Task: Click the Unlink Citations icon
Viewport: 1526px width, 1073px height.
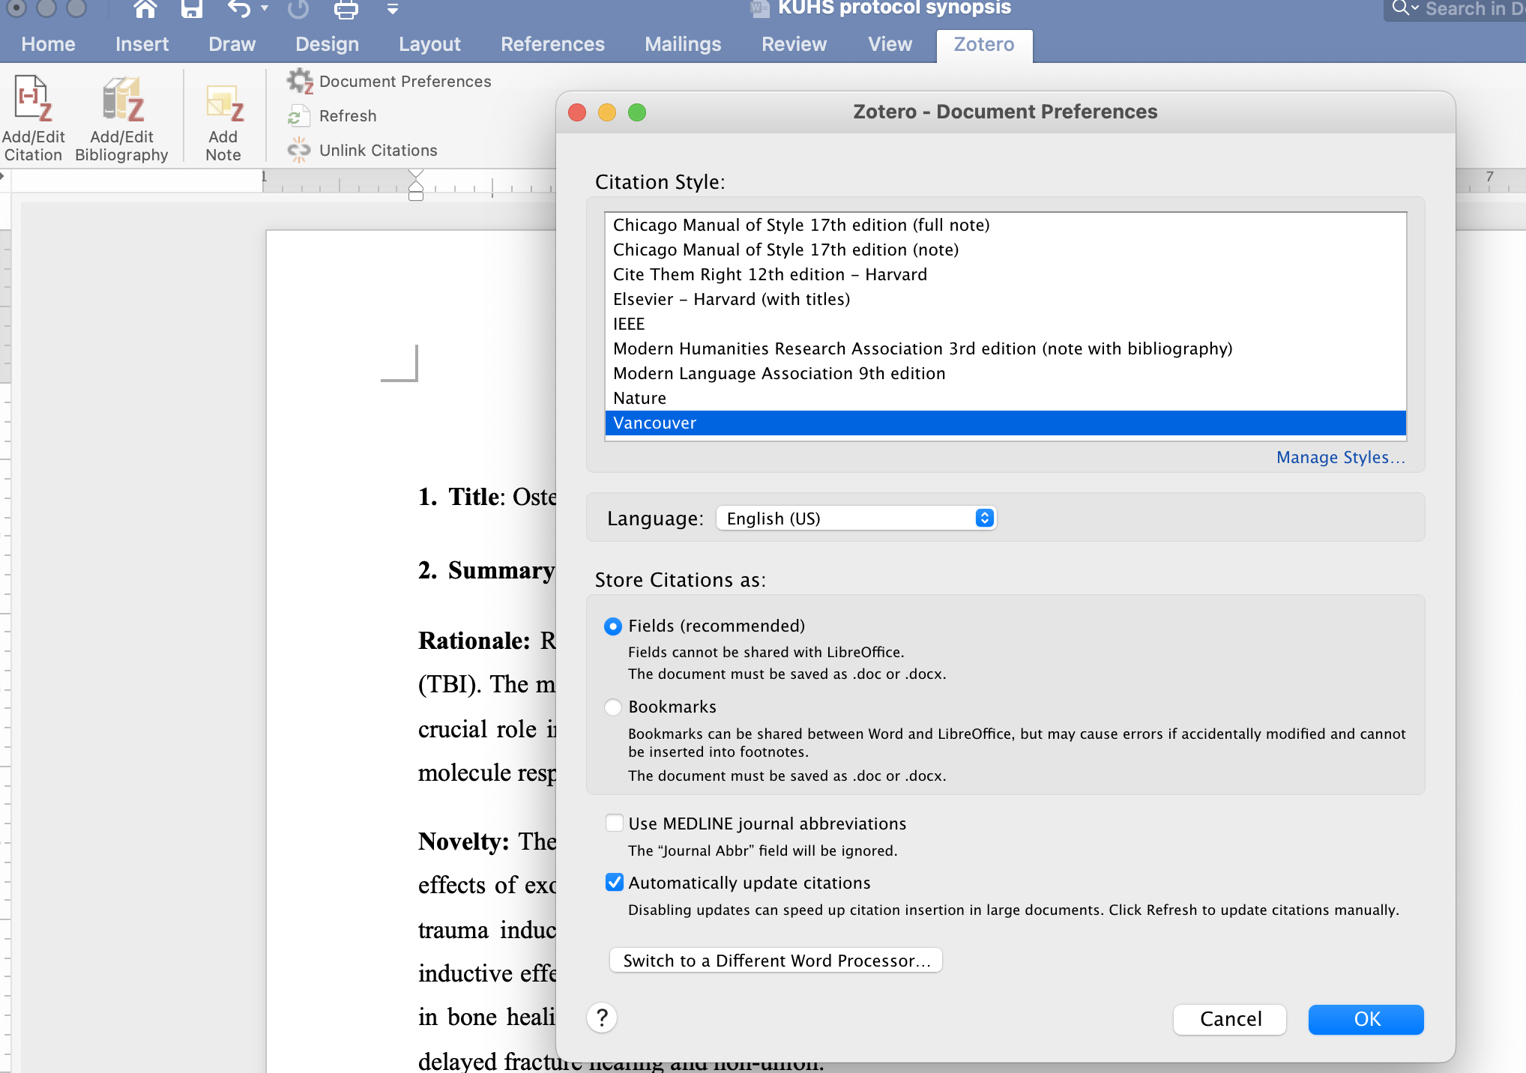Action: 299,151
